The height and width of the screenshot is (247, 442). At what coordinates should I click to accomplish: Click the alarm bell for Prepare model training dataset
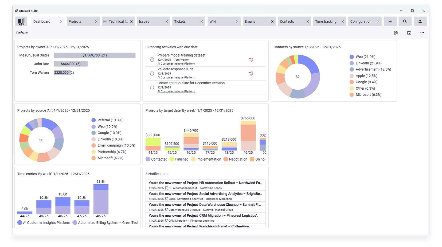pos(251,60)
